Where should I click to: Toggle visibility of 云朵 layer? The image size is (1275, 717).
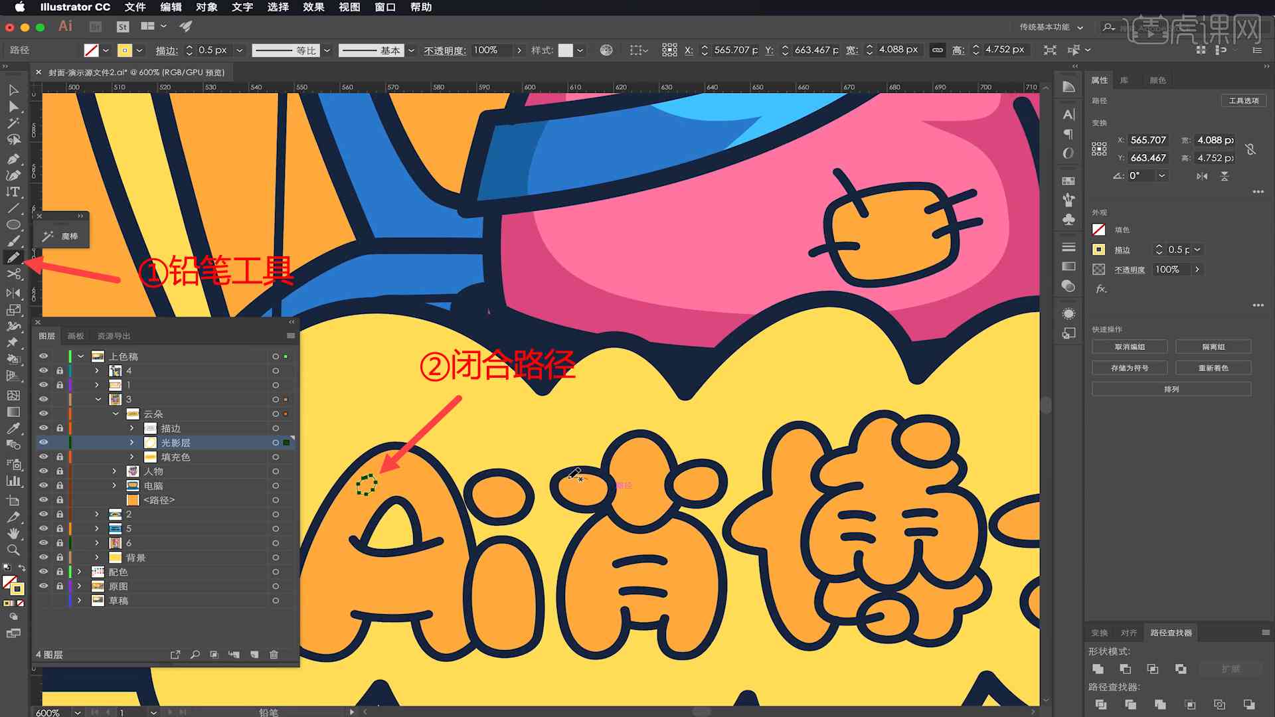44,413
